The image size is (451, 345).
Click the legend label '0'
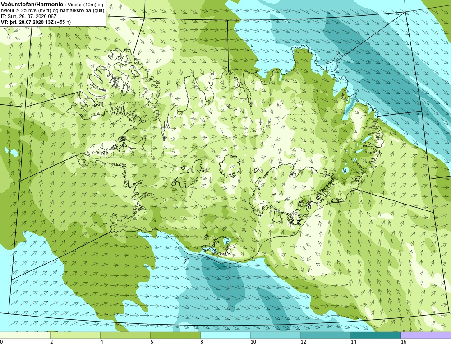coord(2,342)
